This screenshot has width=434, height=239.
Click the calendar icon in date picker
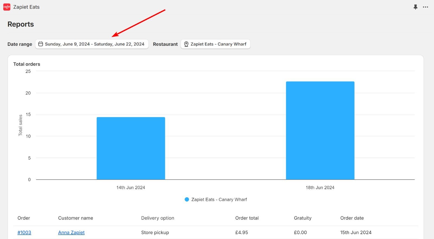[x=41, y=44]
